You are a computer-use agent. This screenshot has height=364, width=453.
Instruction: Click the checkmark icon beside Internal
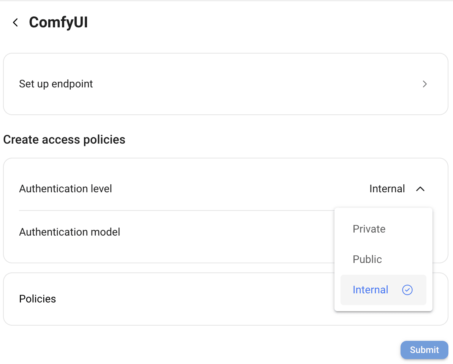tap(407, 290)
